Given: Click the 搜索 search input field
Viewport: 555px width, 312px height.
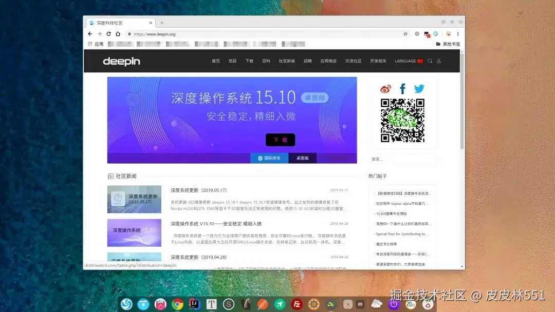Looking at the screenshot, I should point(402,159).
